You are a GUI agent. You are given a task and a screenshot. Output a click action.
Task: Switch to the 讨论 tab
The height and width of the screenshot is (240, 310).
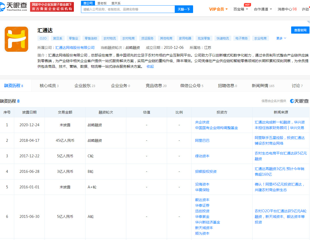297,86
